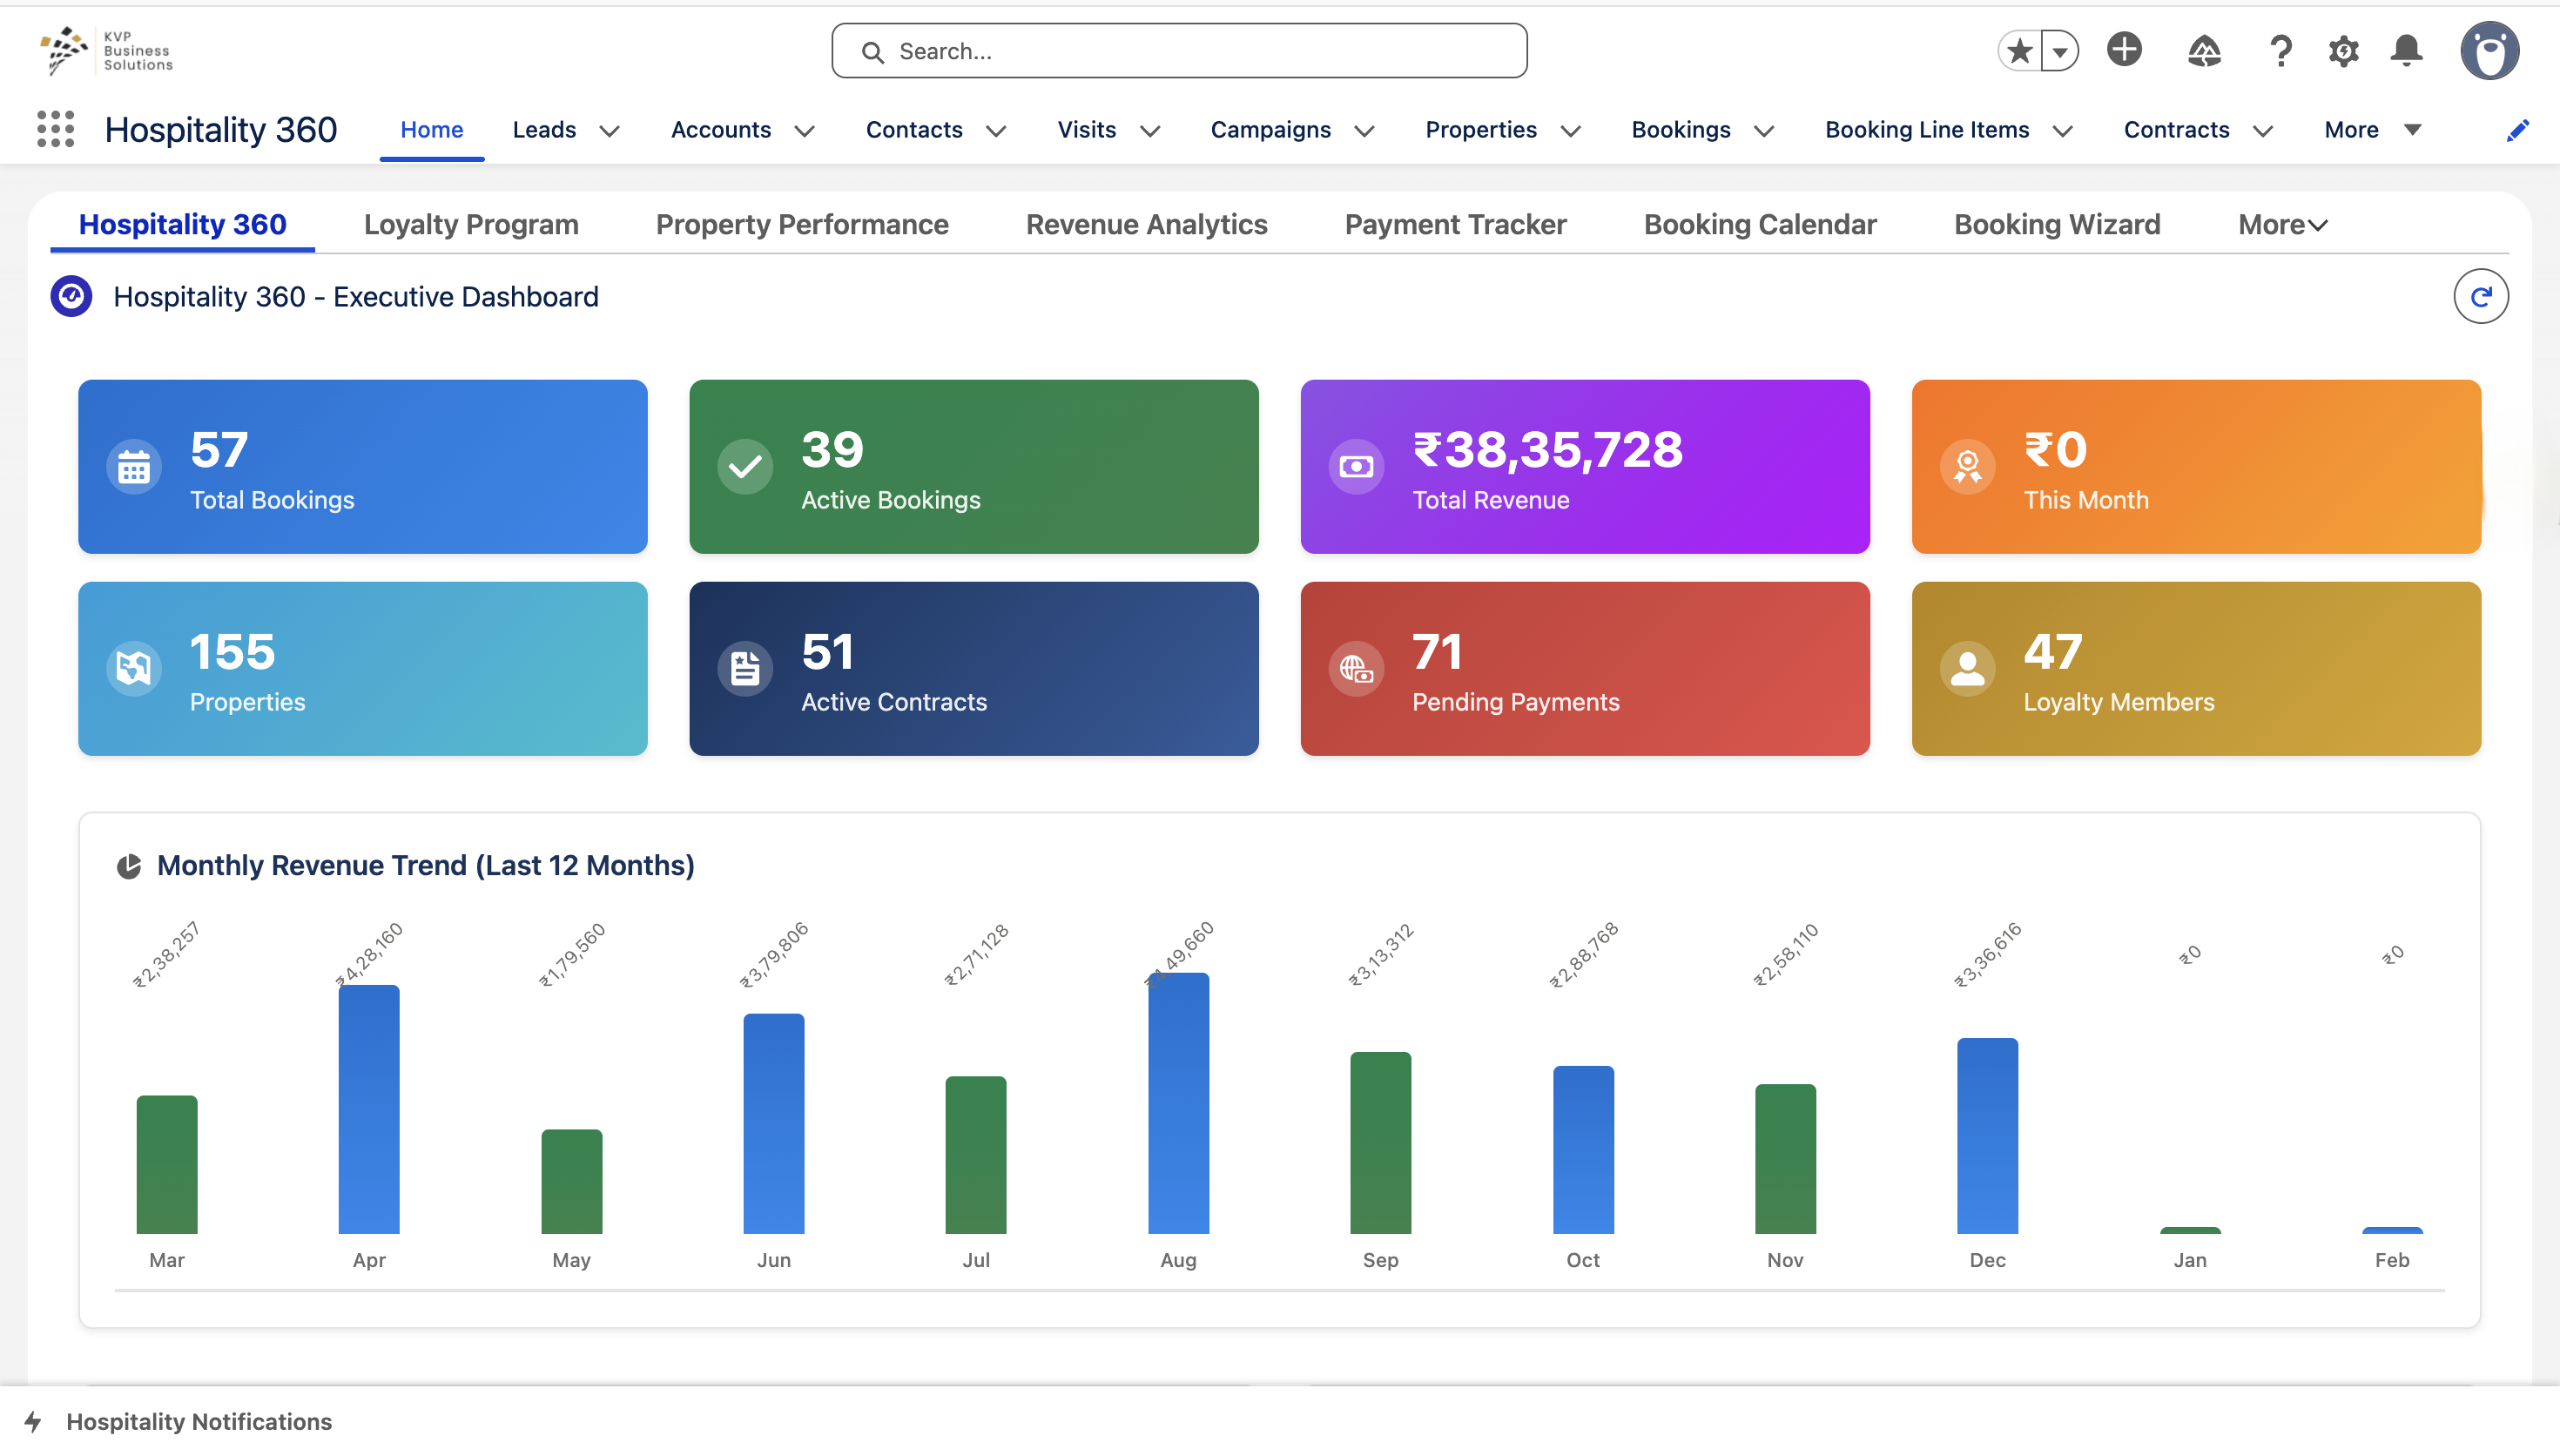2560x1456 pixels.
Task: Open the notifications bell
Action: pos(2406,50)
